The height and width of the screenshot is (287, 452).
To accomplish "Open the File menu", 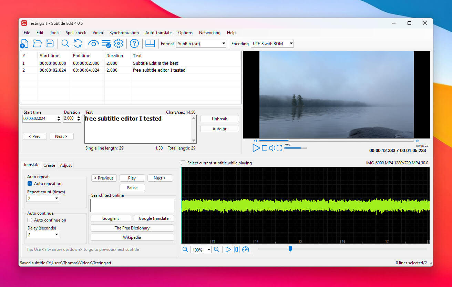I will (x=27, y=33).
